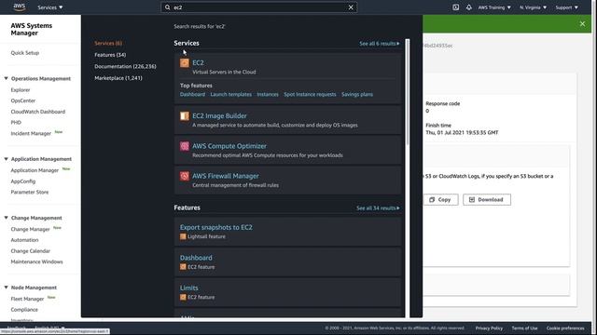Viewport: 597px width, 335px height.
Task: Select Services (6) results filter
Action: point(108,44)
